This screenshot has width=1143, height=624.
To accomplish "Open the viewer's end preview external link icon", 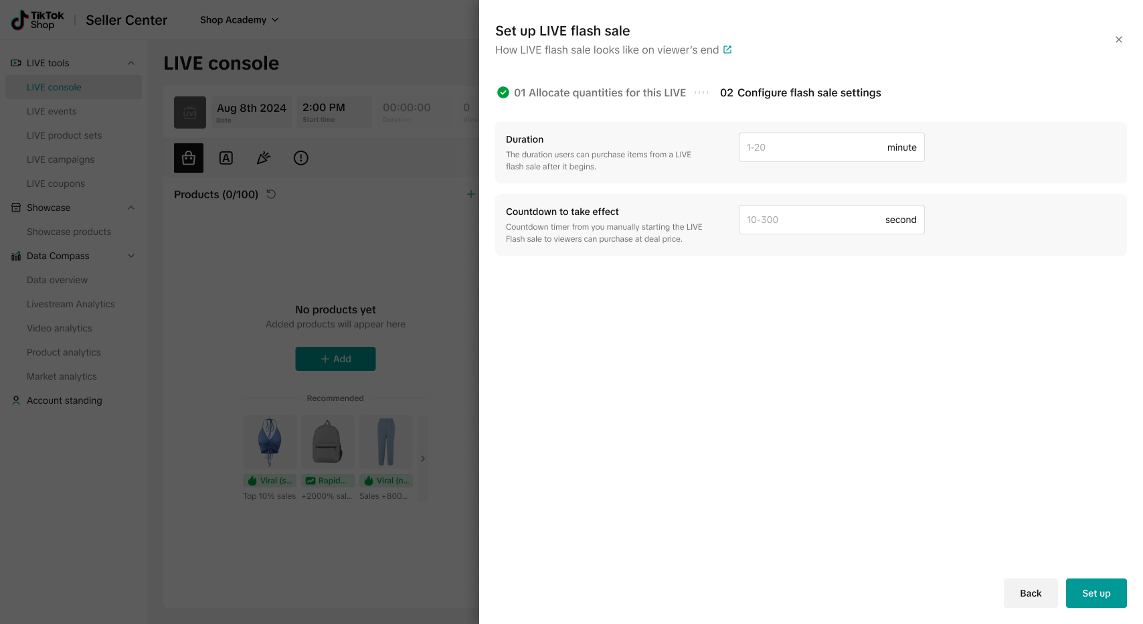I will 727,50.
